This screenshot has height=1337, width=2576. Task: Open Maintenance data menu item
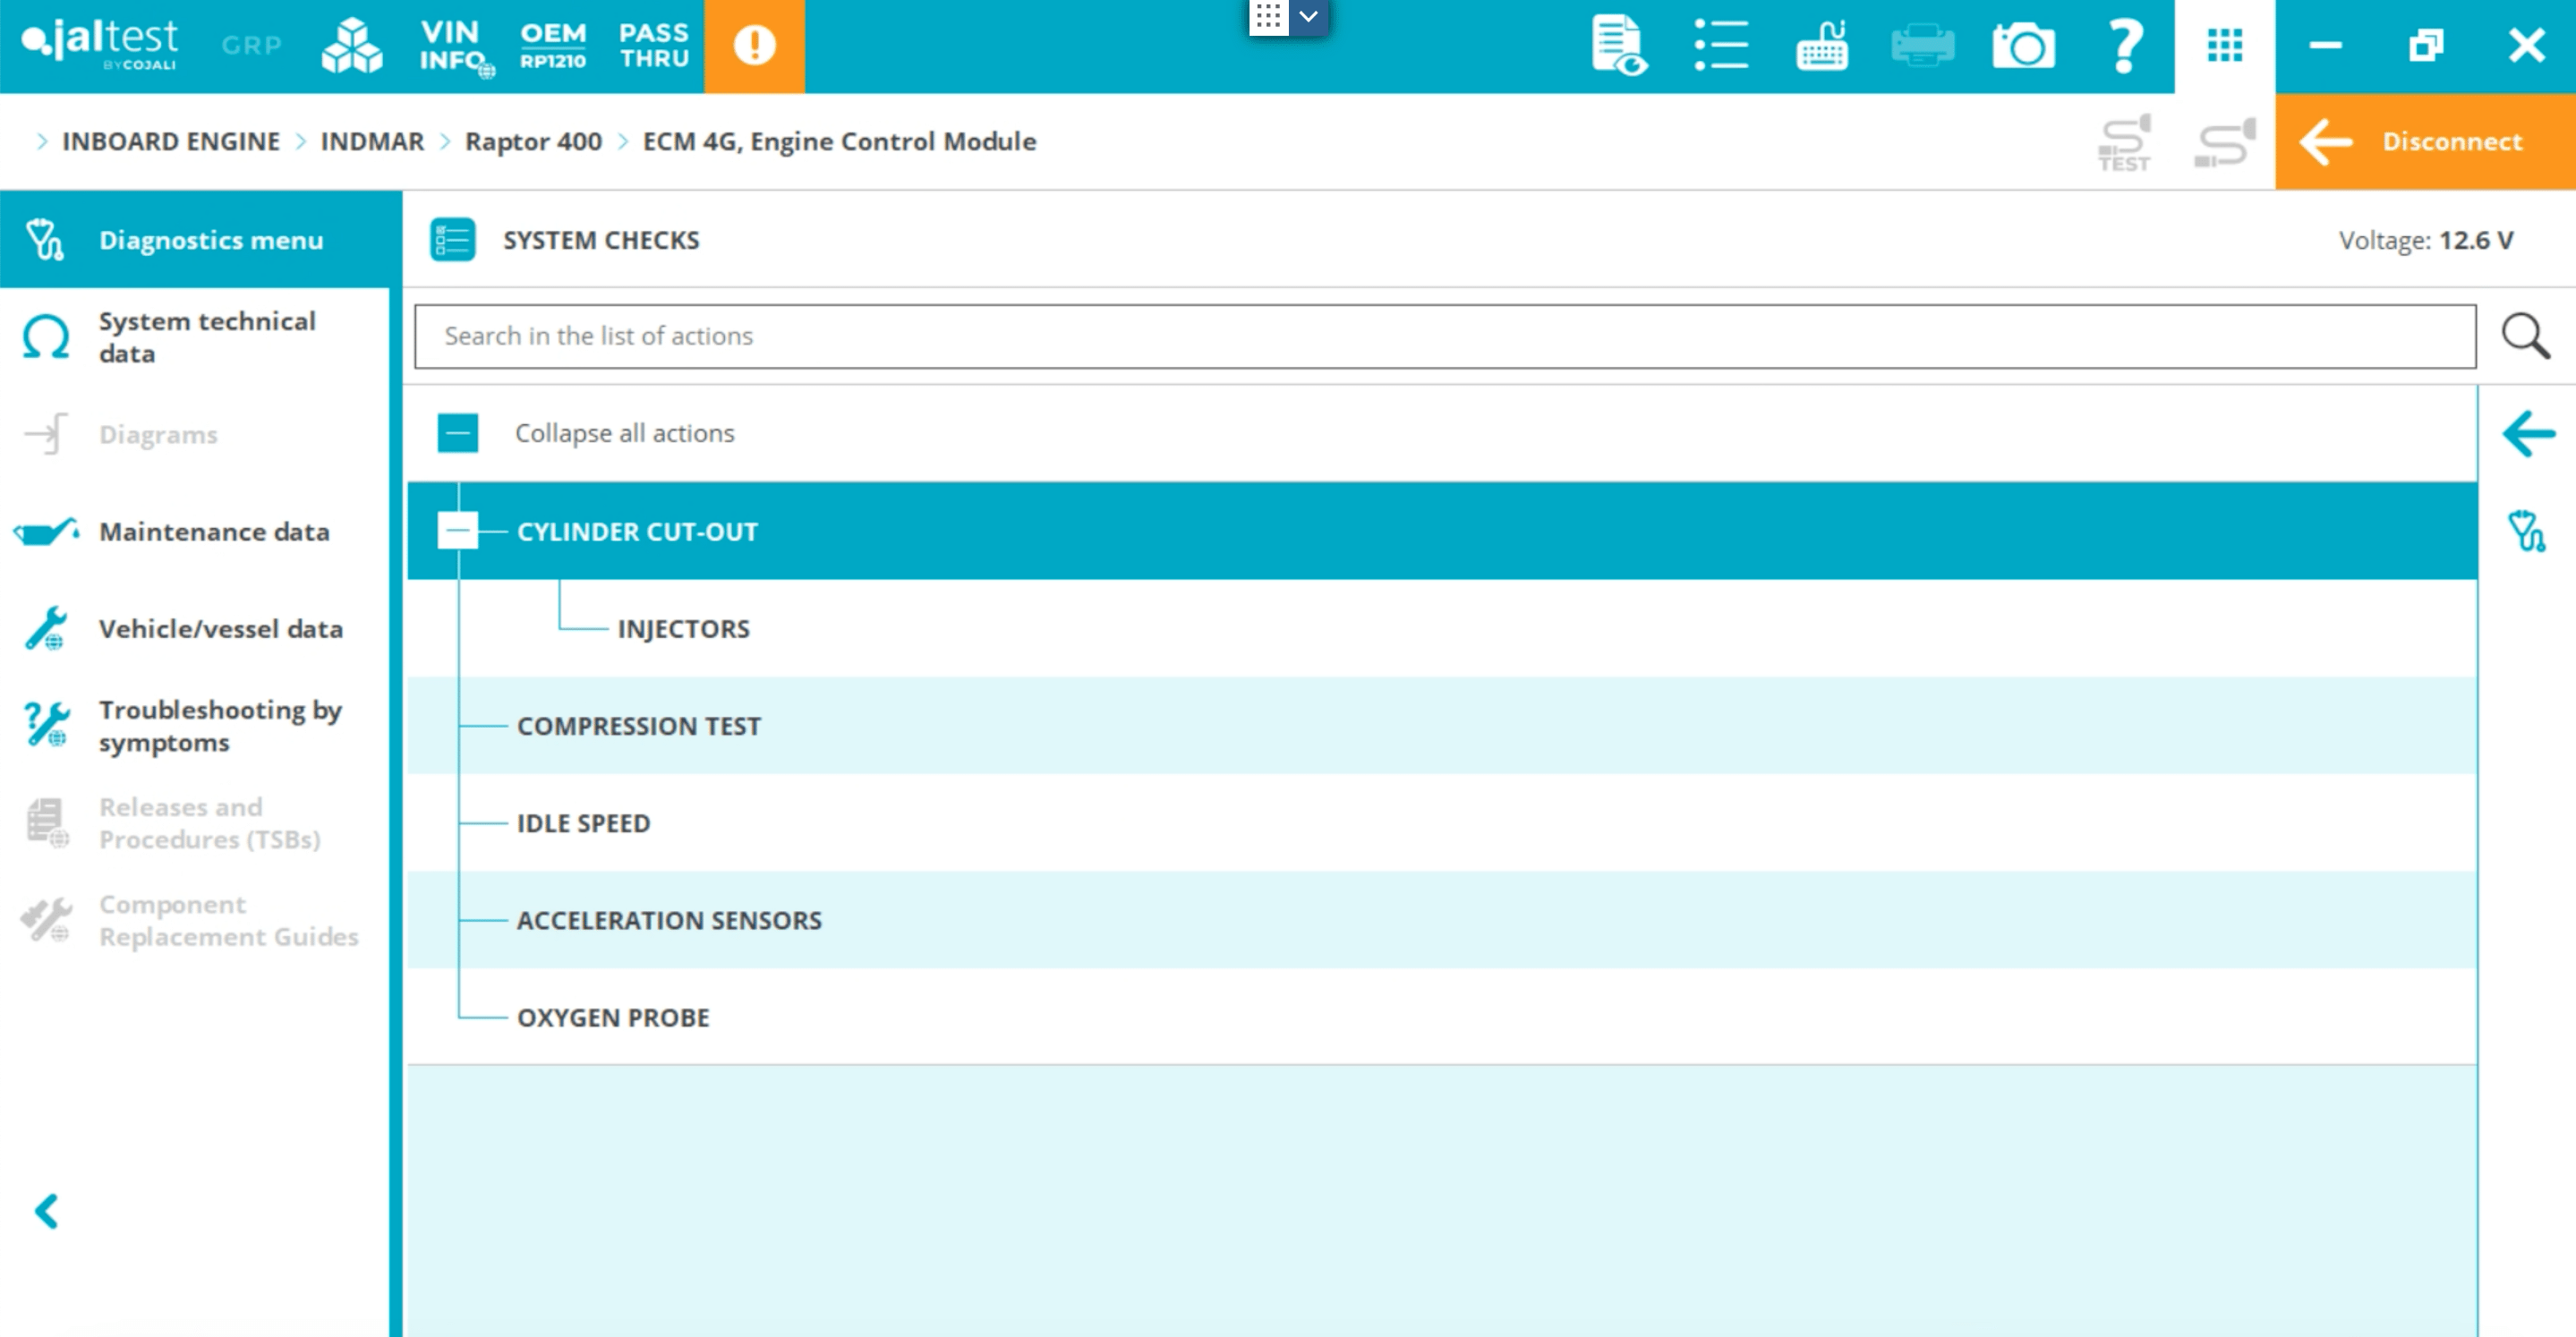pyautogui.click(x=214, y=531)
